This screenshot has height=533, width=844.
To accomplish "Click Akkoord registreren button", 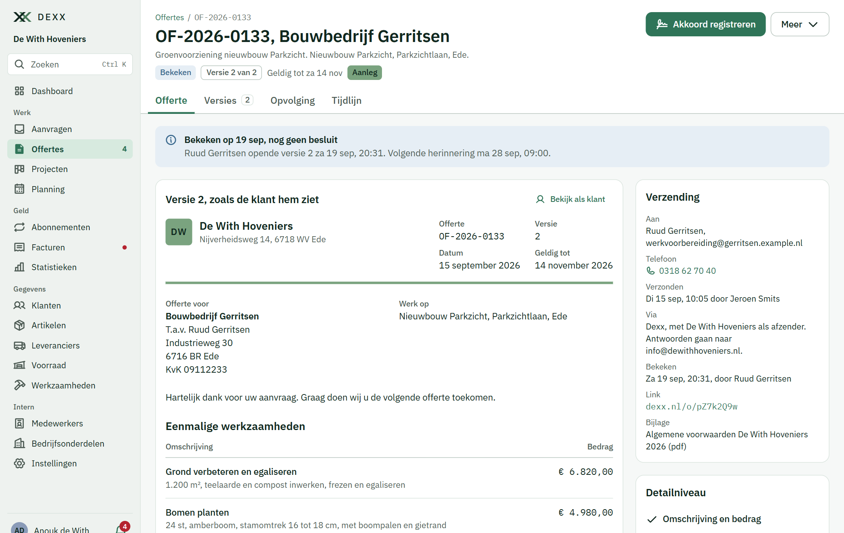I will [705, 24].
